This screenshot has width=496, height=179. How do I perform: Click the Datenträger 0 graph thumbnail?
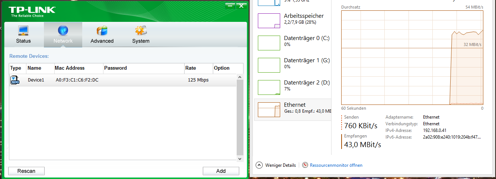point(269,43)
